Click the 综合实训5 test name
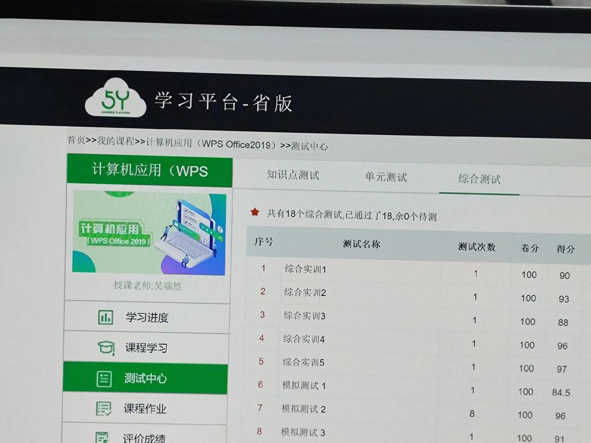Image resolution: width=591 pixels, height=443 pixels. point(304,362)
